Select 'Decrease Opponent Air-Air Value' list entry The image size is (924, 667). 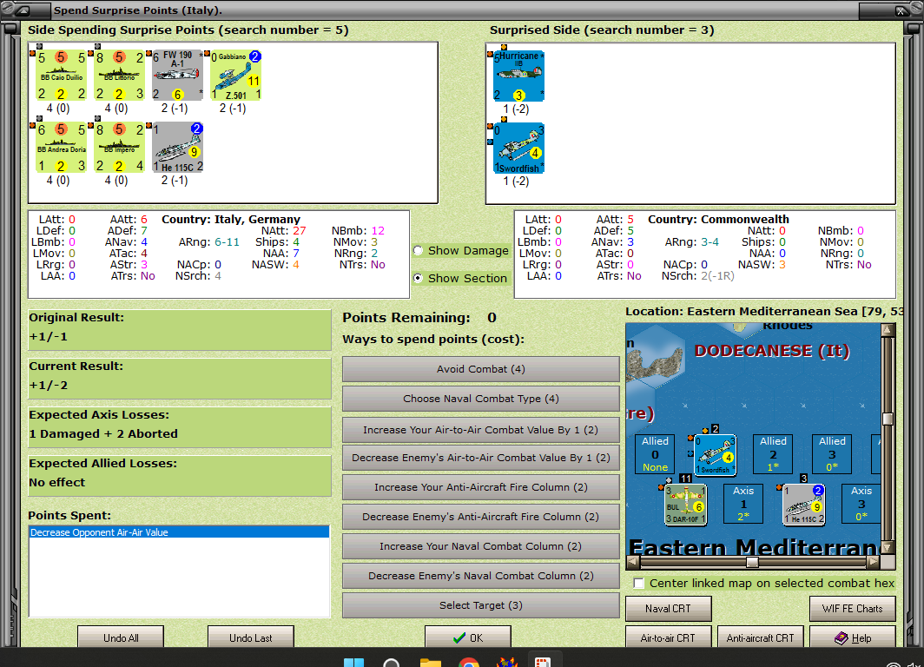point(179,532)
